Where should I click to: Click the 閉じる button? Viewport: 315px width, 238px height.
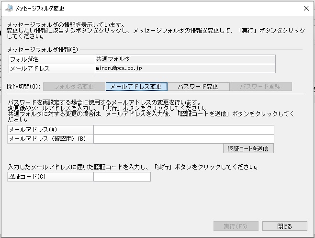(285, 226)
